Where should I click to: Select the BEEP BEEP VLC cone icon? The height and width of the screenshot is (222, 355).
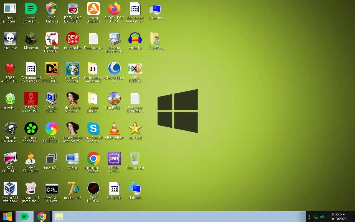click(114, 129)
